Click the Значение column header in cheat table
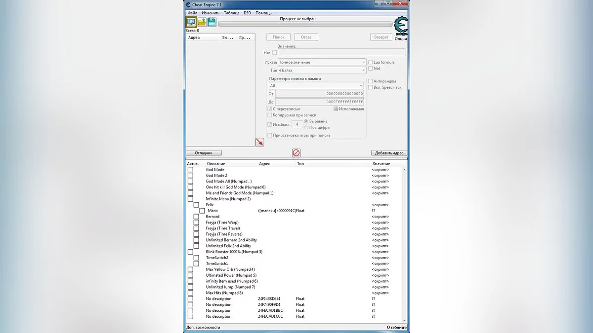The height and width of the screenshot is (333, 593). point(381,164)
